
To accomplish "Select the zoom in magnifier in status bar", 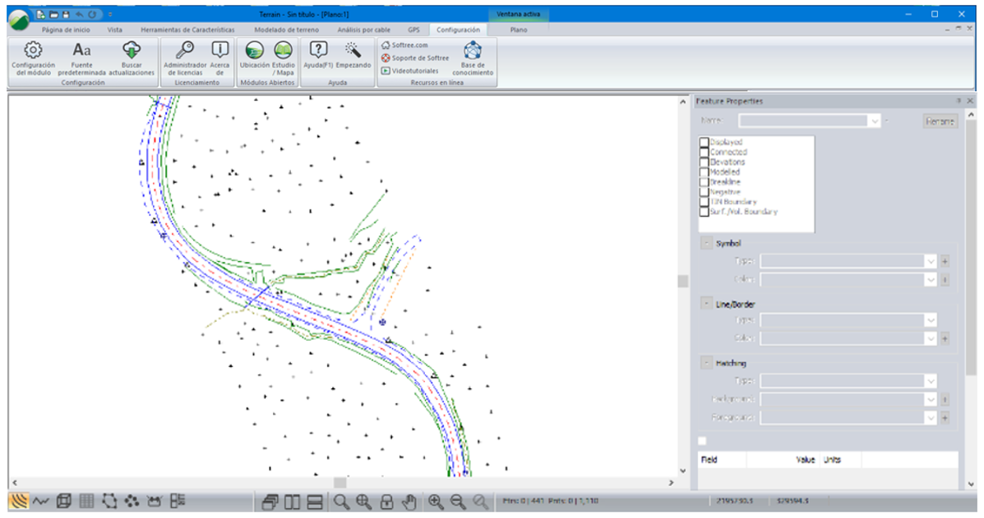I will pyautogui.click(x=436, y=501).
